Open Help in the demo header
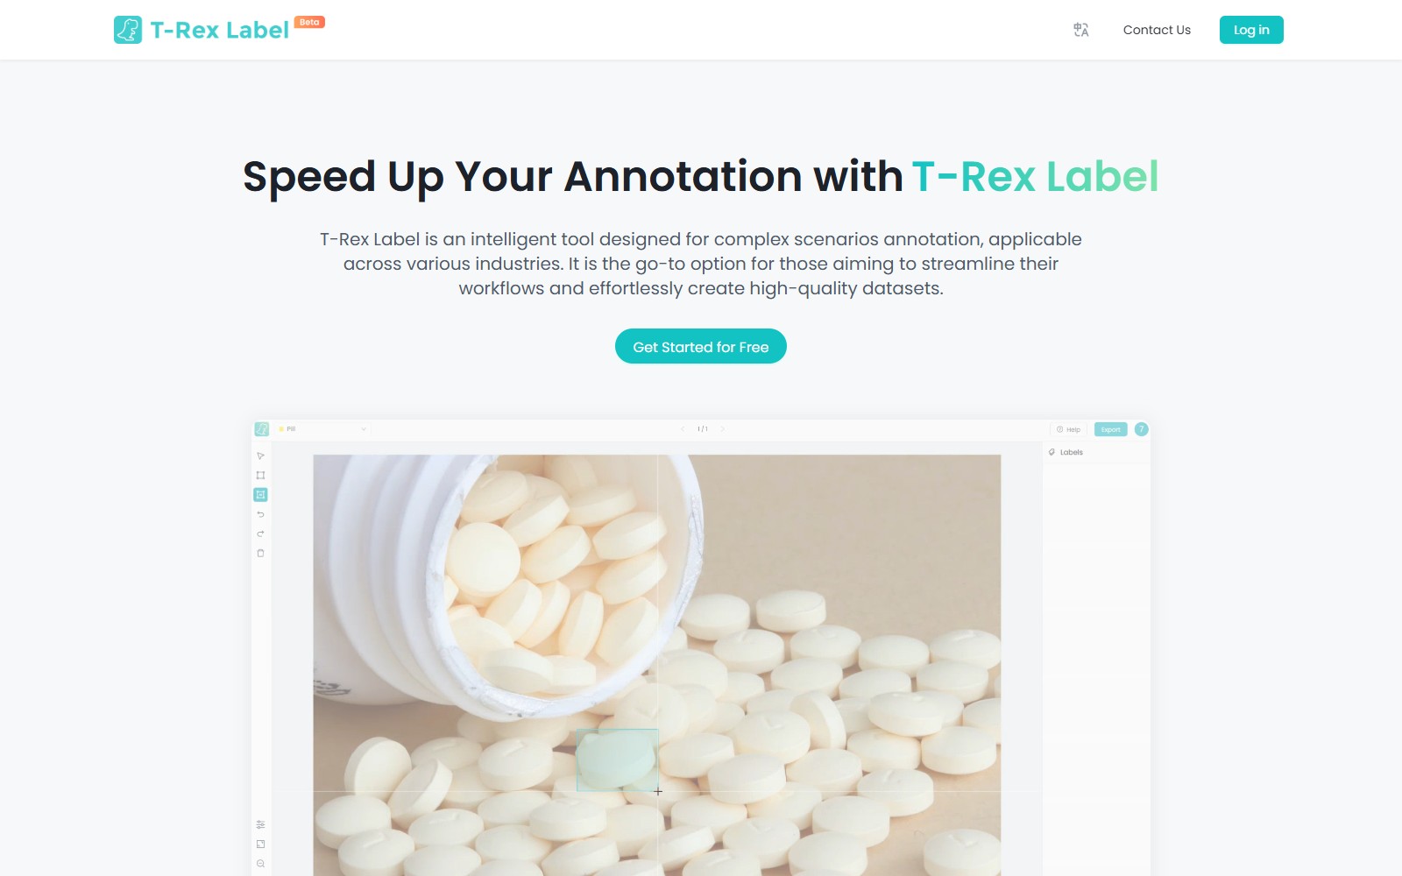The image size is (1402, 876). (1068, 429)
